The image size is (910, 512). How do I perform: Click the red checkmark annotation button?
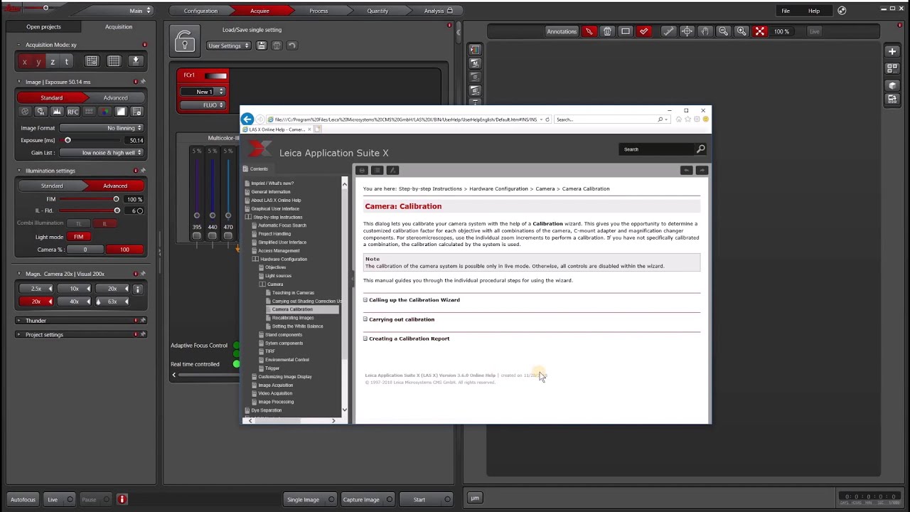(x=644, y=31)
